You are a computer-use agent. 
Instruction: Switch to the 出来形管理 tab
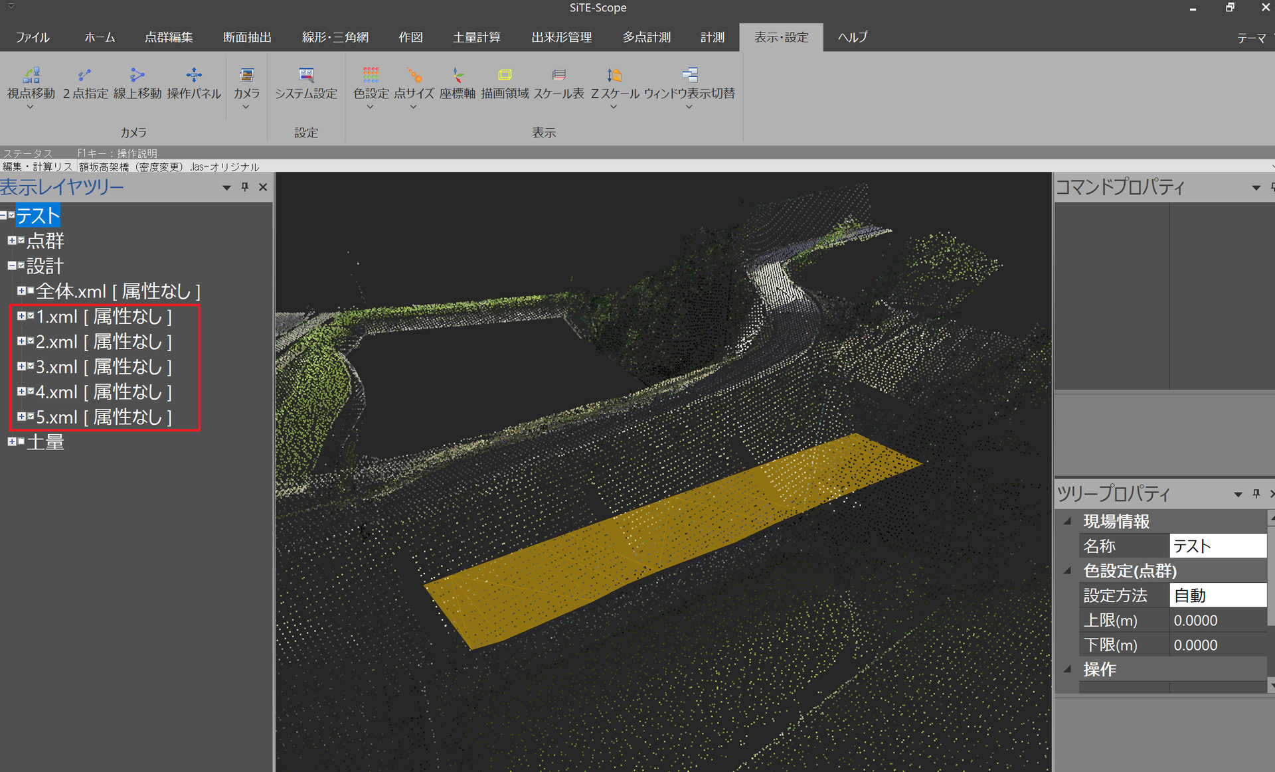pos(562,37)
